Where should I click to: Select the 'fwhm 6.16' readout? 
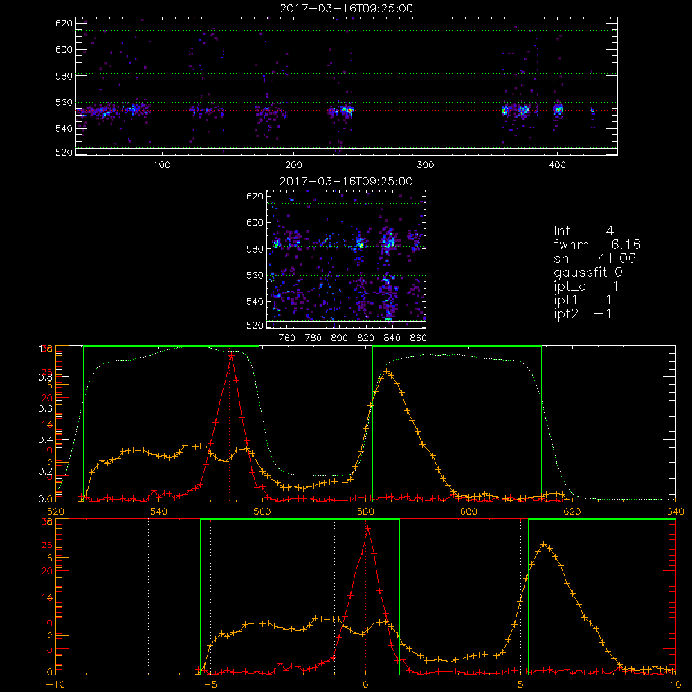tap(597, 244)
